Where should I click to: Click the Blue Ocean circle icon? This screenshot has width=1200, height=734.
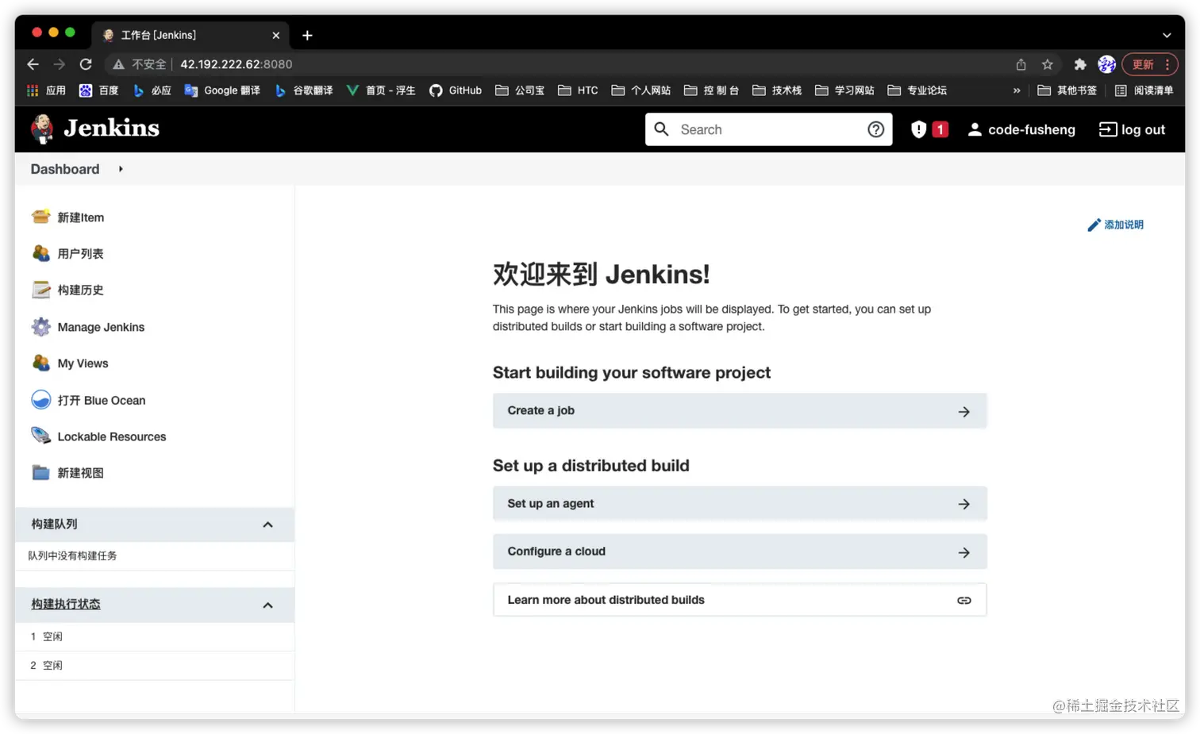click(x=40, y=400)
